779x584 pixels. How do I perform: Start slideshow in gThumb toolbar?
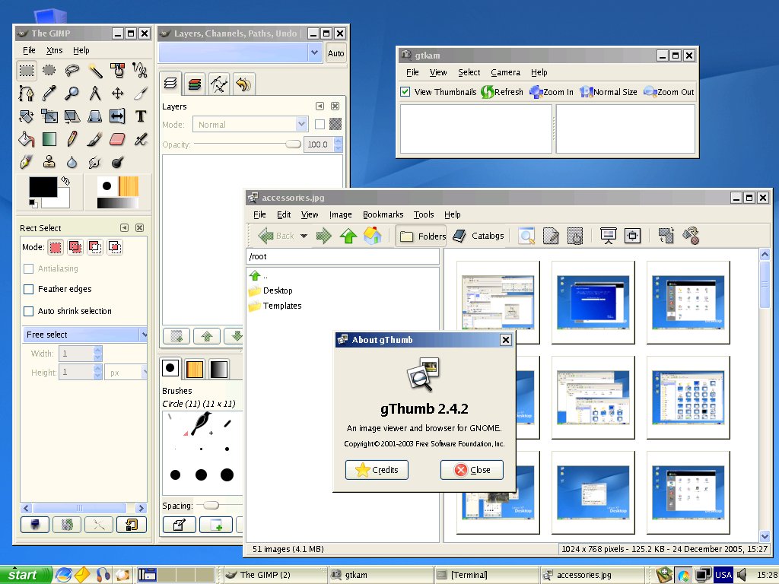point(608,236)
